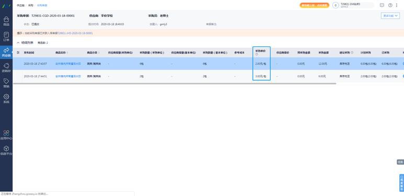Go to 采购 breadcrumb
Viewport: 404px width, 196px height.
[x=31, y=5]
